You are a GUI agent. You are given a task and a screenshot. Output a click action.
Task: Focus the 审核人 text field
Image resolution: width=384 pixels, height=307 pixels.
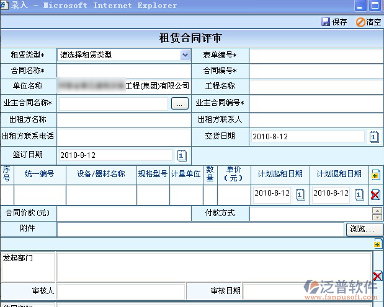point(120,291)
